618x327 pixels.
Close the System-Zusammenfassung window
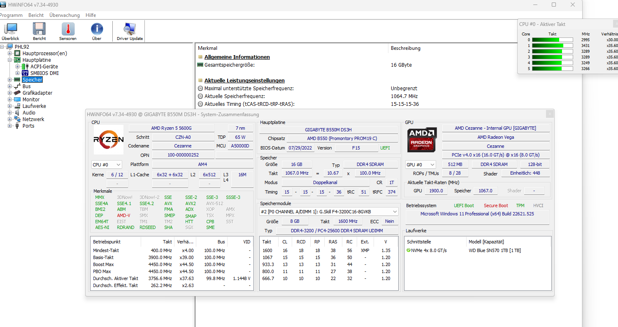coord(550,114)
